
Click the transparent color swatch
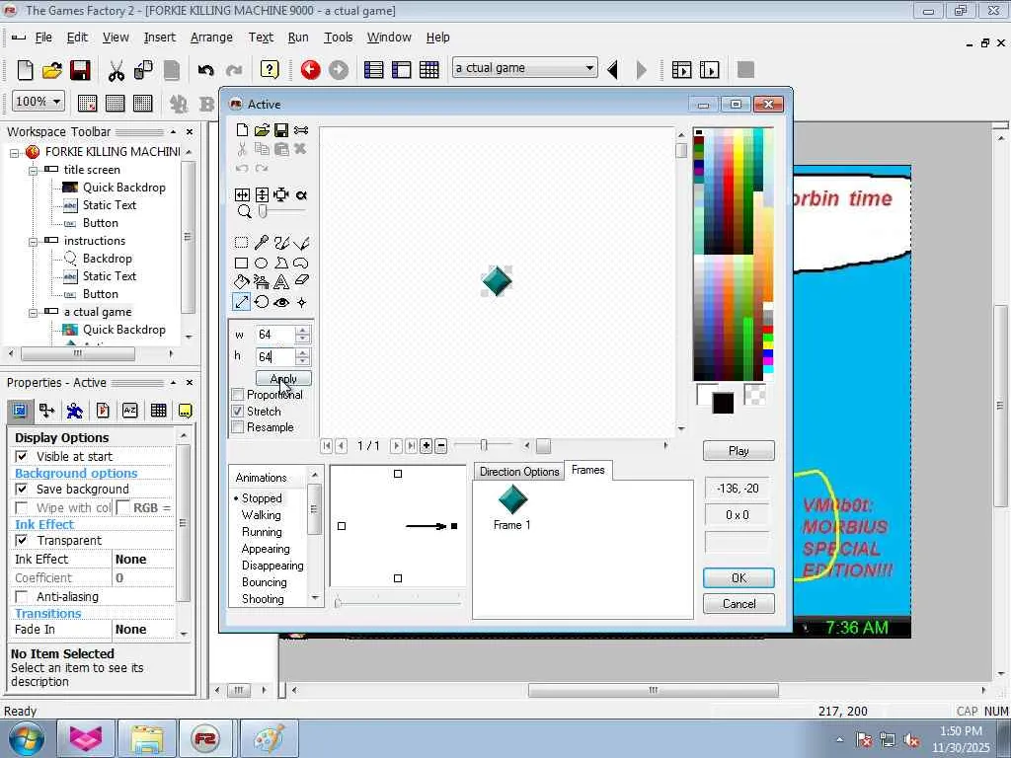point(754,395)
